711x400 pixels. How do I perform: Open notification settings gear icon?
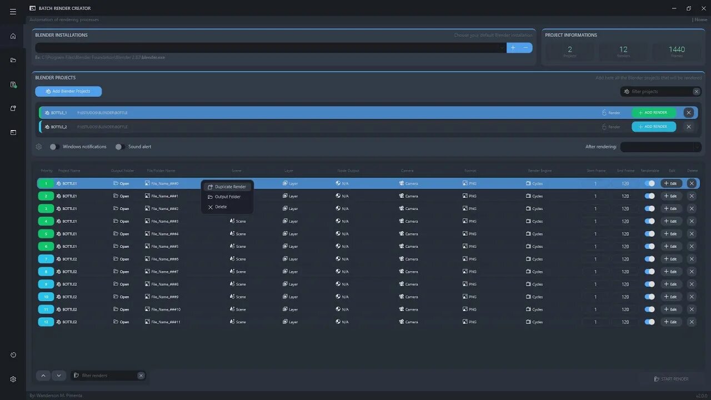pyautogui.click(x=39, y=147)
